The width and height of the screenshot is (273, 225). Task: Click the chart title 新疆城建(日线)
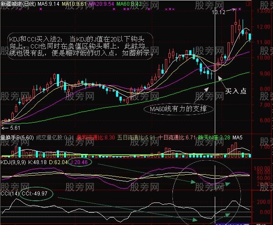(18, 4)
